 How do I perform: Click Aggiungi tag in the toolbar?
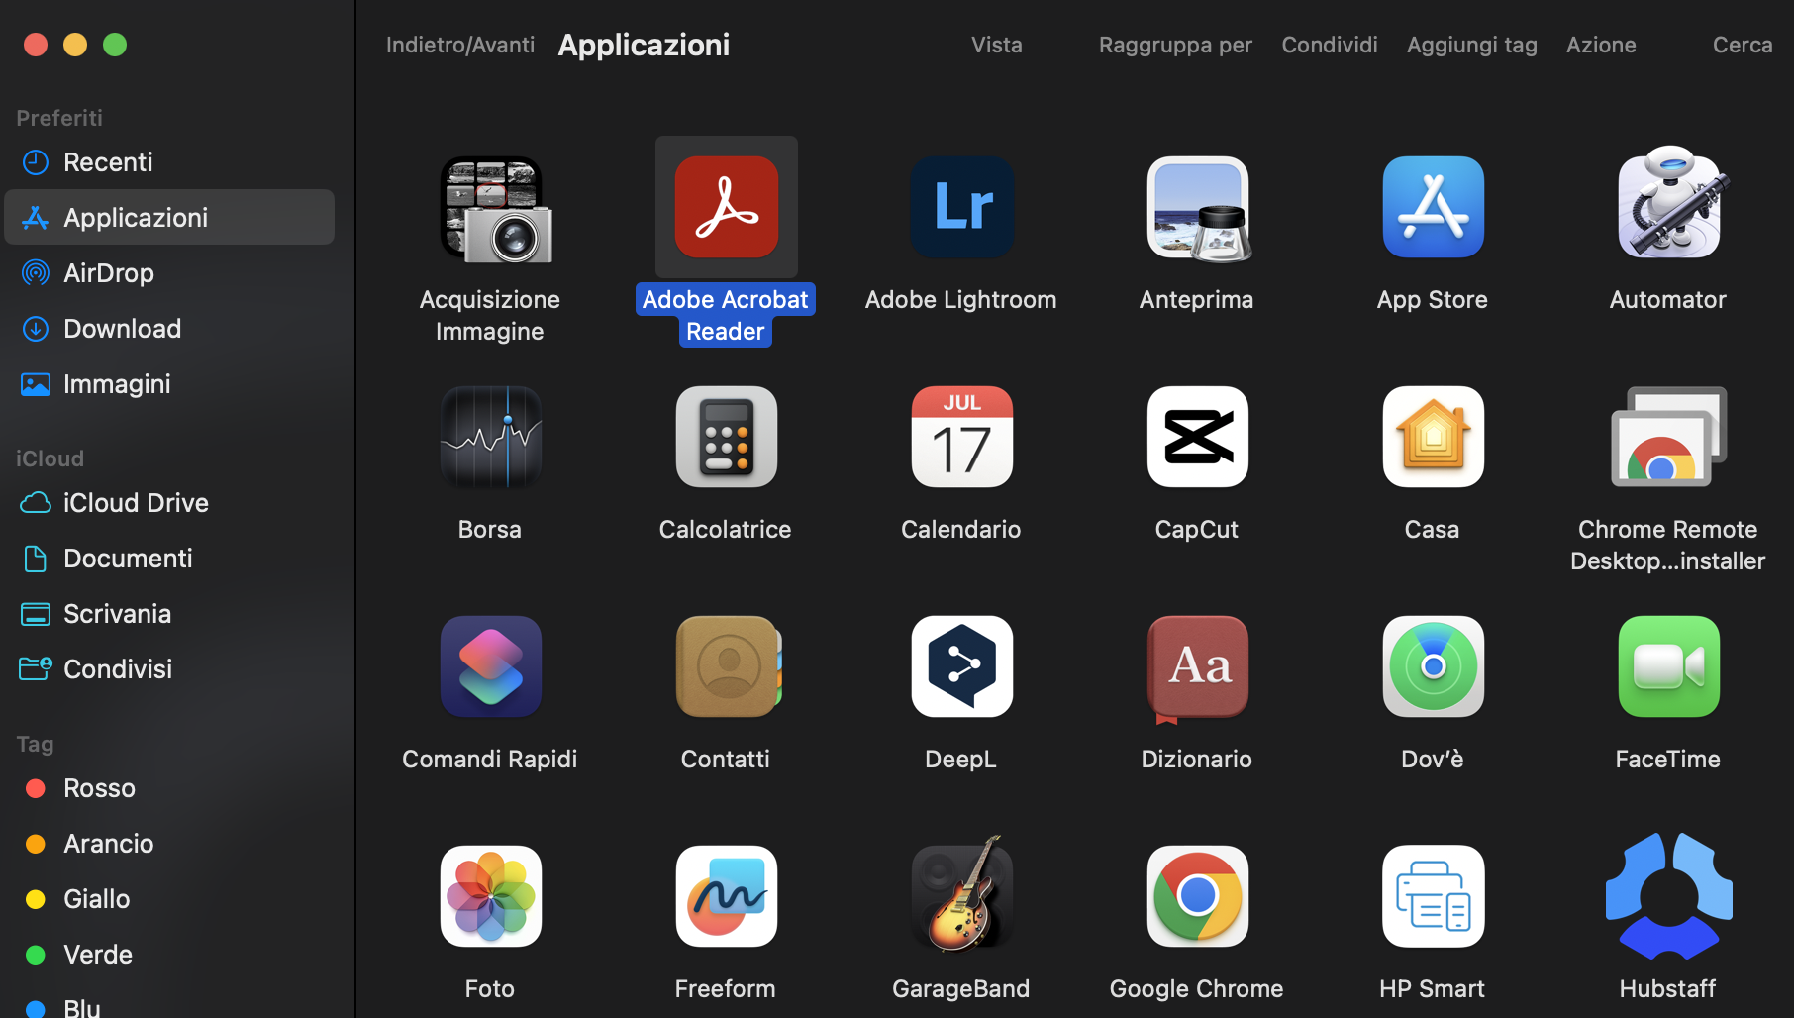pyautogui.click(x=1471, y=45)
